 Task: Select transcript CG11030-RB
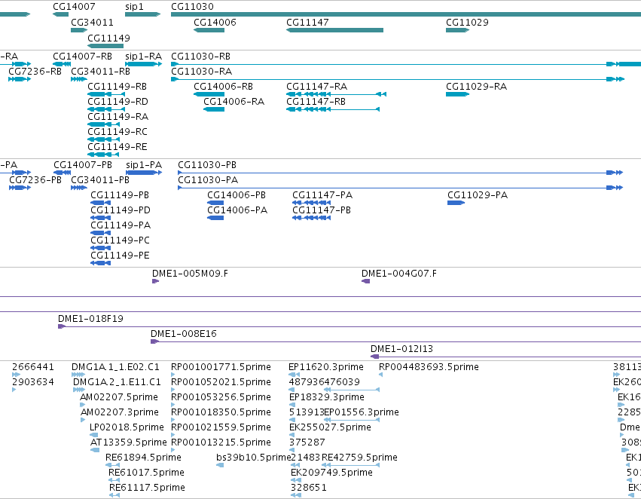(x=406, y=64)
